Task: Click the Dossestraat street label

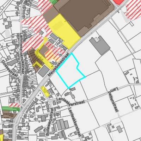Action: 10,69
